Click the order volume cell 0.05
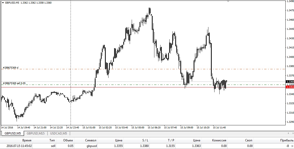This screenshot has width=294, height=149. (x=71, y=146)
